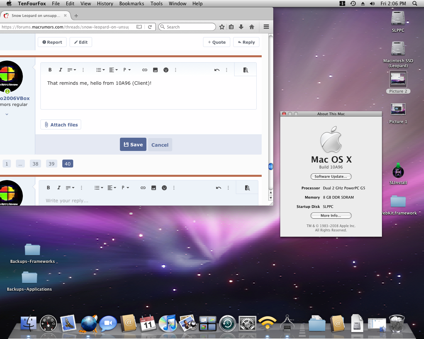Image resolution: width=424 pixels, height=339 pixels.
Task: Open alignment dropdown in edit post editor
Action: (113, 70)
